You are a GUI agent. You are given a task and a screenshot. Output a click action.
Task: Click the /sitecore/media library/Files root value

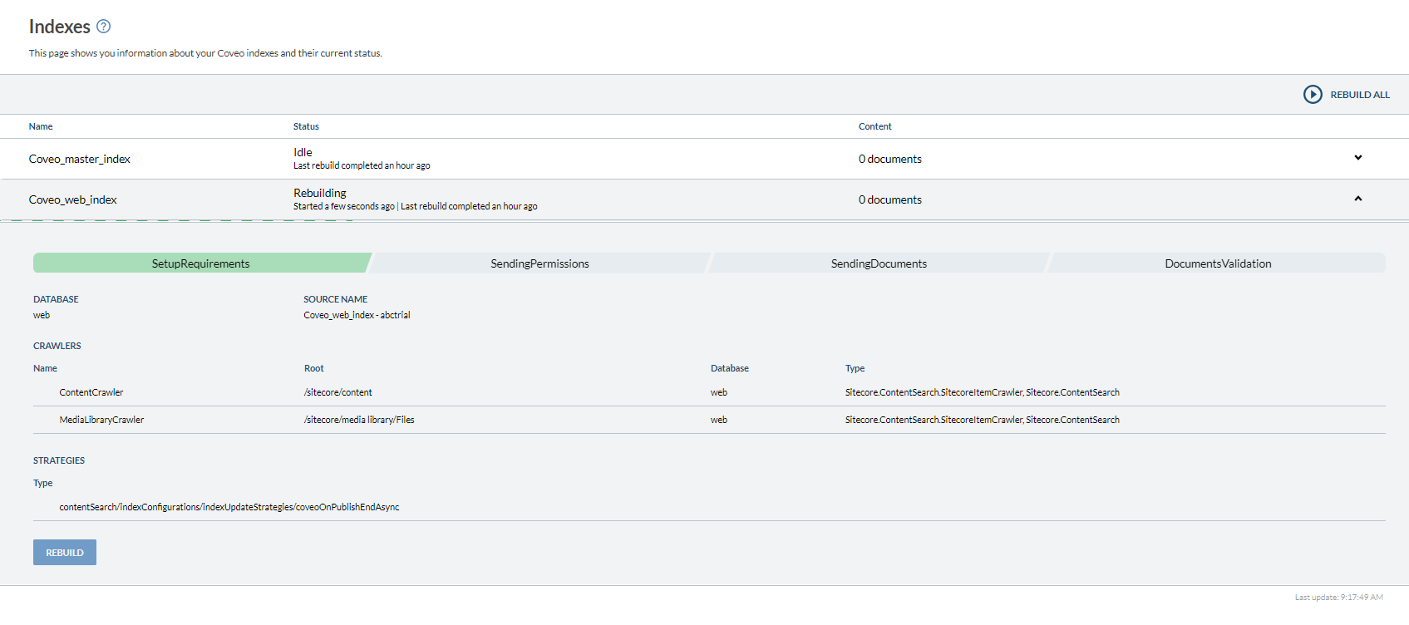[x=359, y=420]
